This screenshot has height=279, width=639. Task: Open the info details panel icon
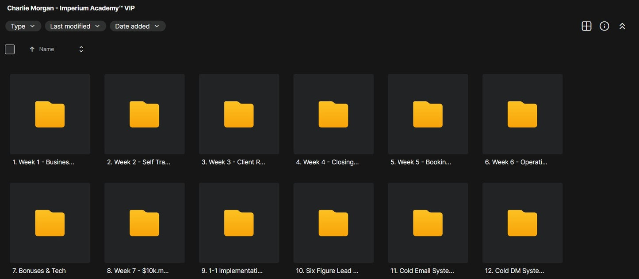tap(604, 26)
